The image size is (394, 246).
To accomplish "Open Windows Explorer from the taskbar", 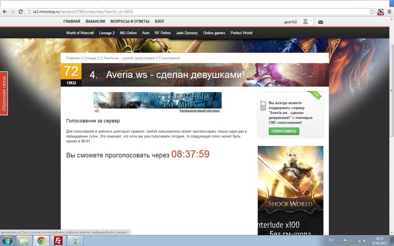I will (x=24, y=240).
